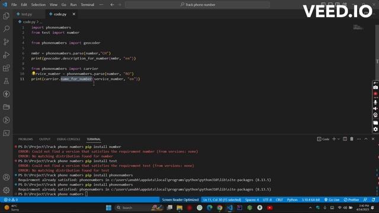Open the Go menu
Image resolution: width=379 pixels, height=213 pixels.
point(63,5)
